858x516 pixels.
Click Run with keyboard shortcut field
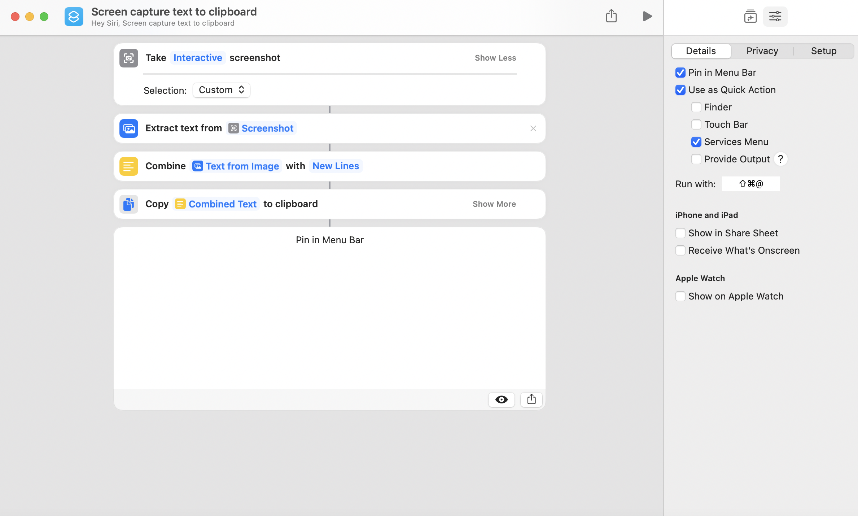coord(751,184)
